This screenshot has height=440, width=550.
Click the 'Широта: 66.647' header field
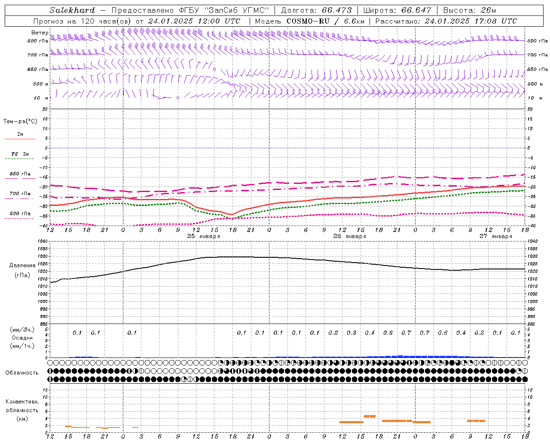(397, 10)
